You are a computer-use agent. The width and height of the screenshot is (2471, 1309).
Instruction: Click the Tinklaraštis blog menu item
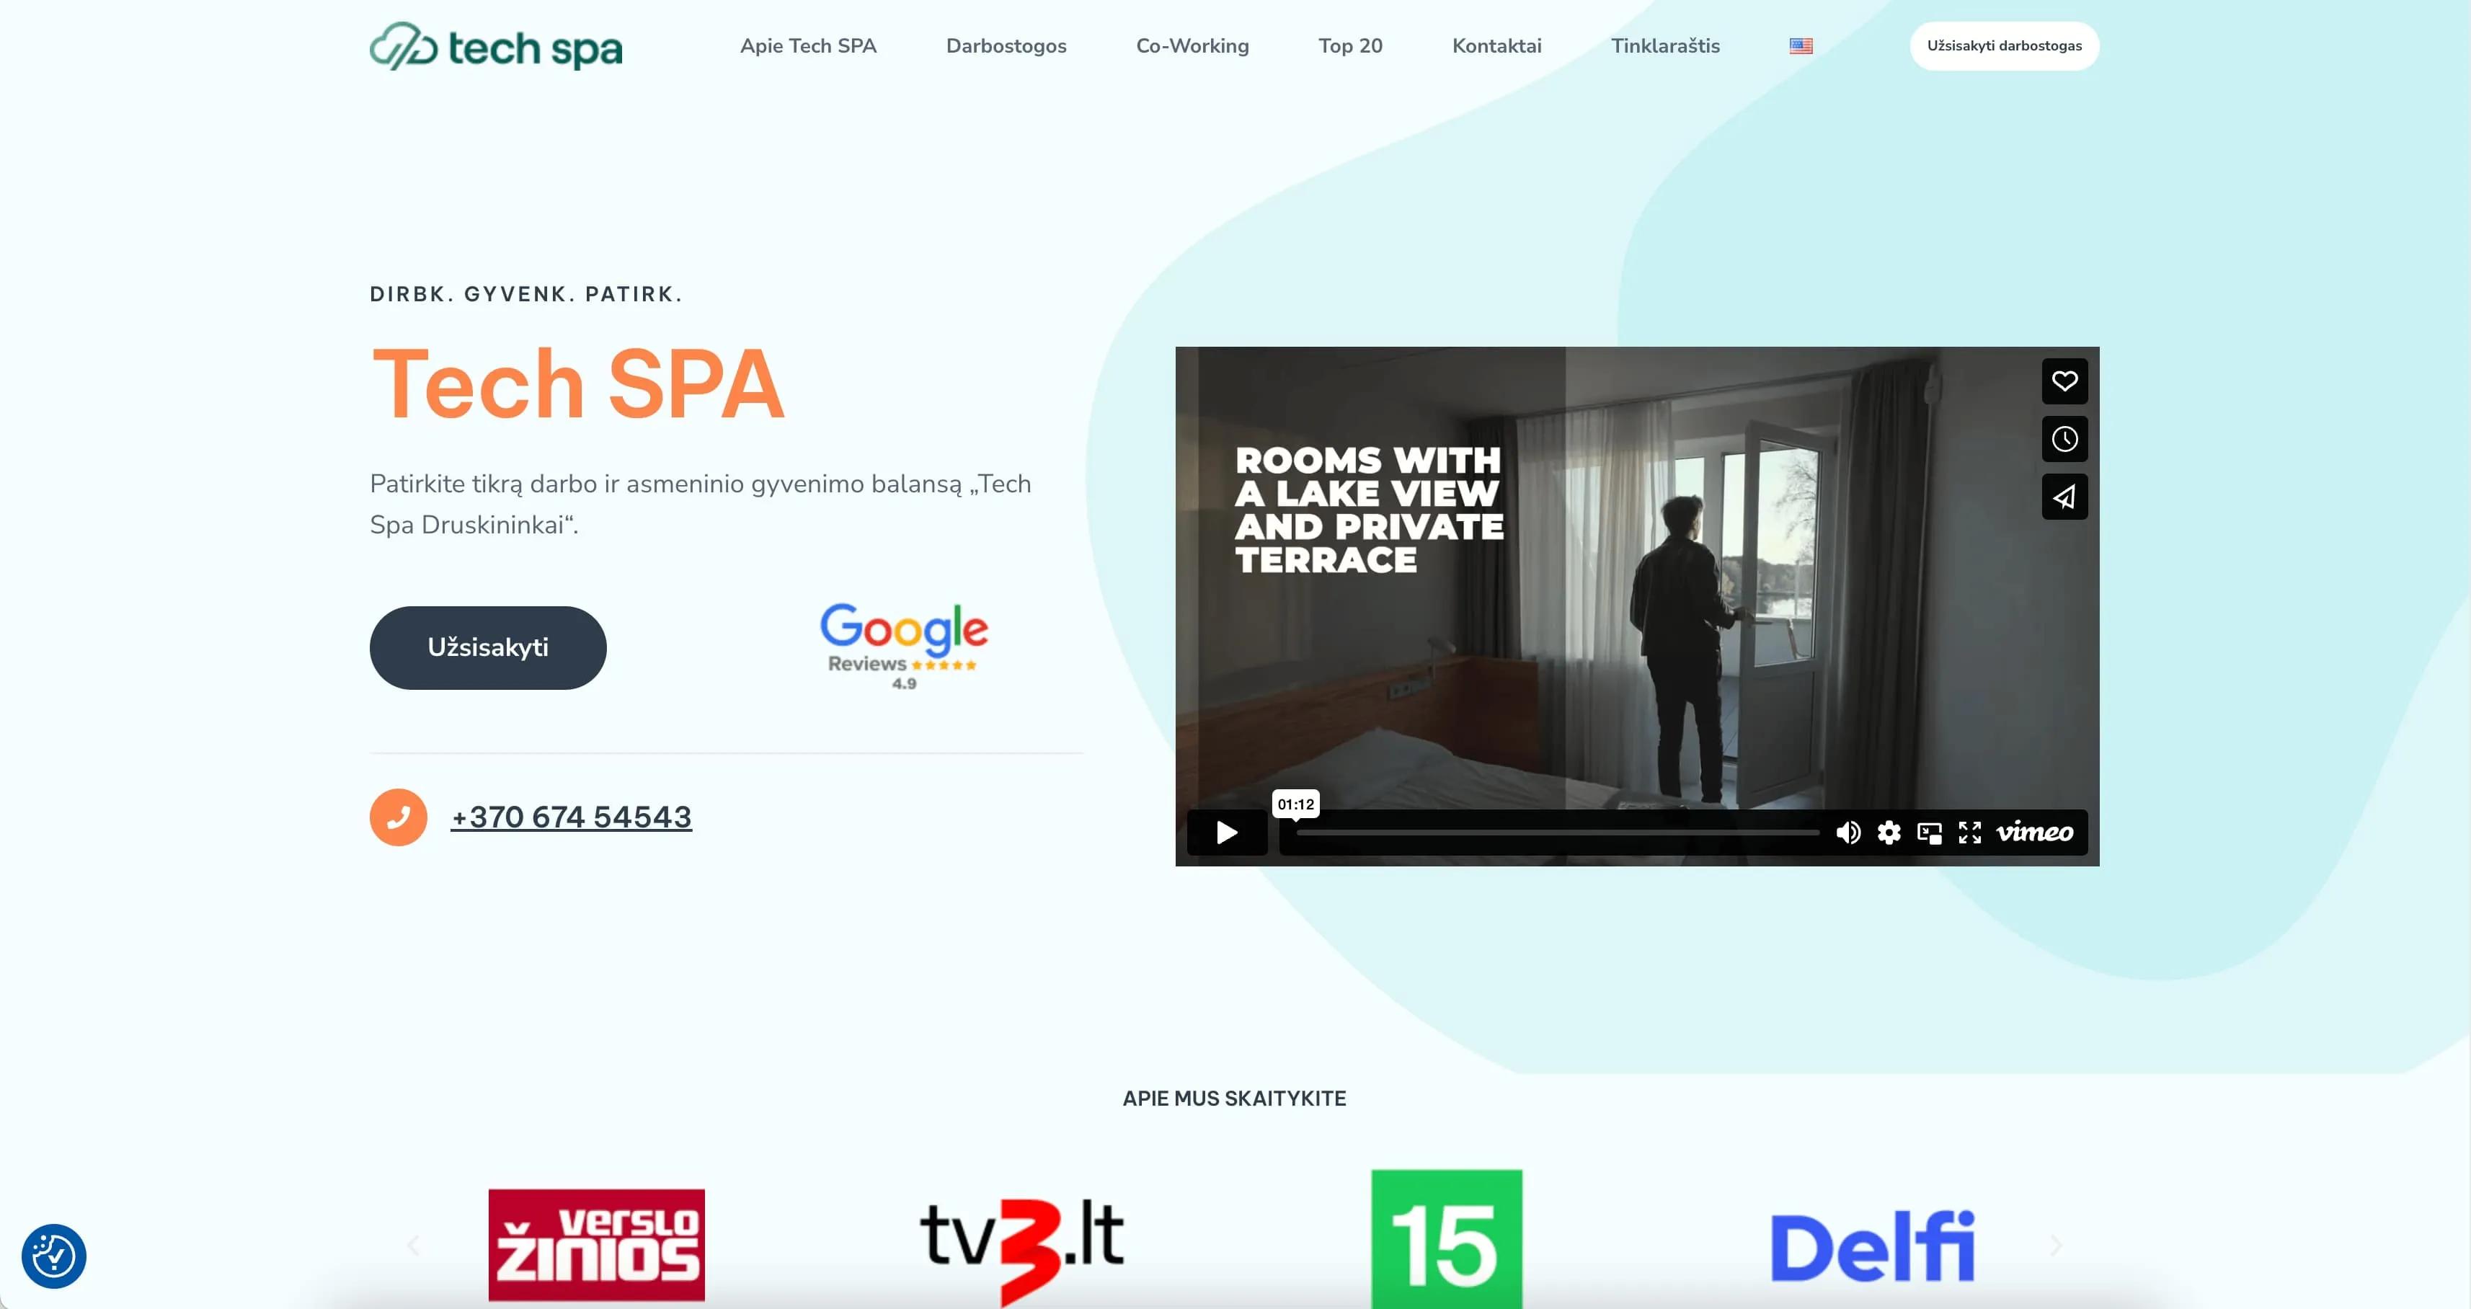[x=1664, y=45]
